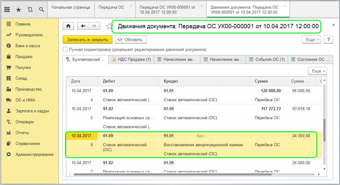Click the Home button with house icon

(x=69, y=26)
